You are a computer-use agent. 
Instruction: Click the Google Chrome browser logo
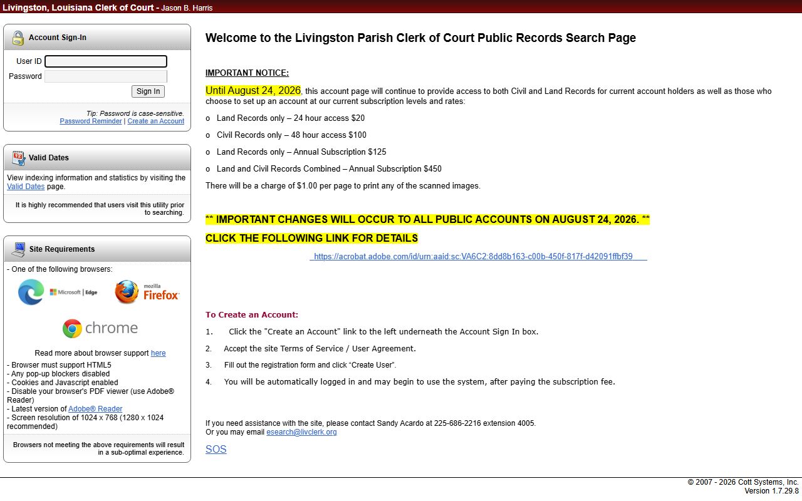[100, 328]
